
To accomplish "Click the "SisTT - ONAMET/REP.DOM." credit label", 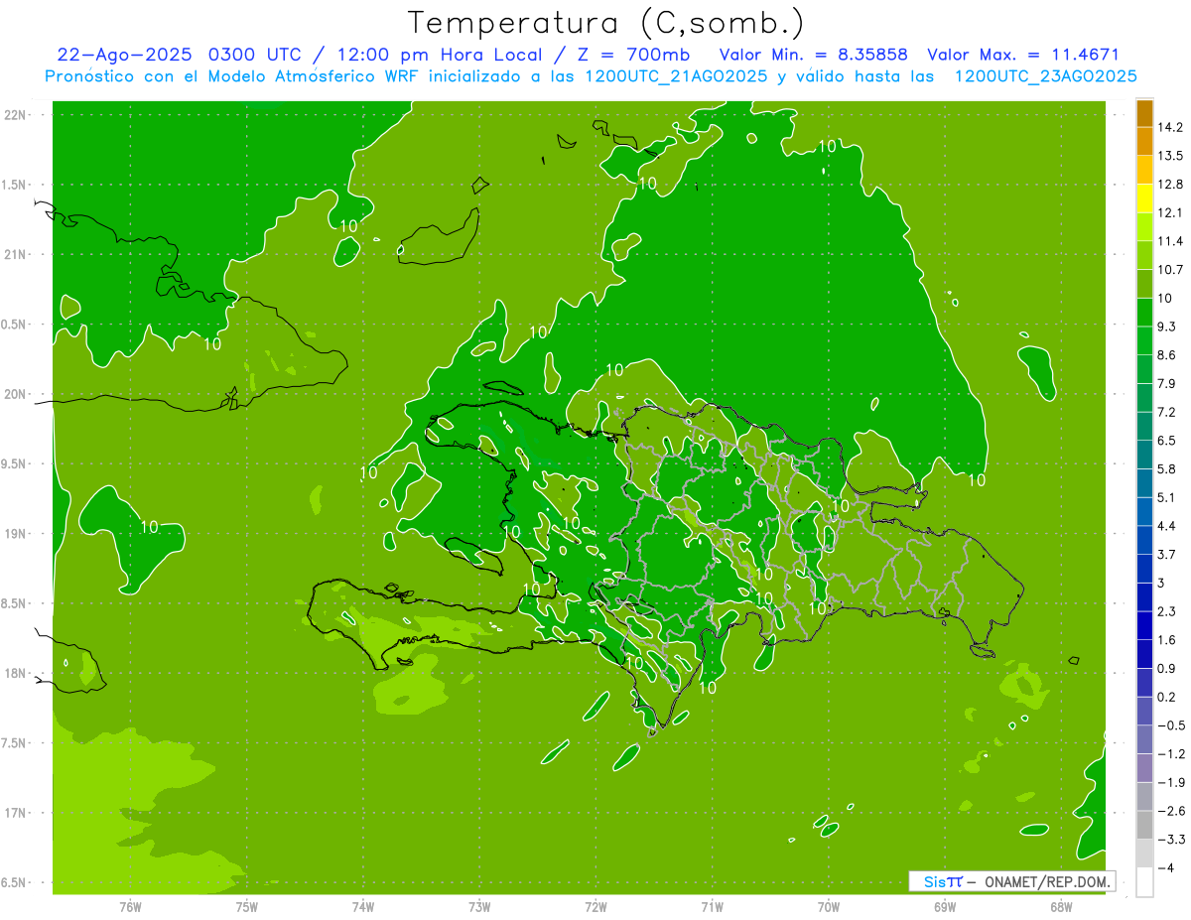I will click(1011, 881).
